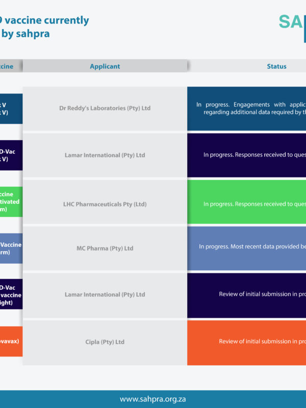This screenshot has width=306, height=408.
Task: Choose the Cipla (Pty) Ltd applicant cell
Action: (x=105, y=342)
